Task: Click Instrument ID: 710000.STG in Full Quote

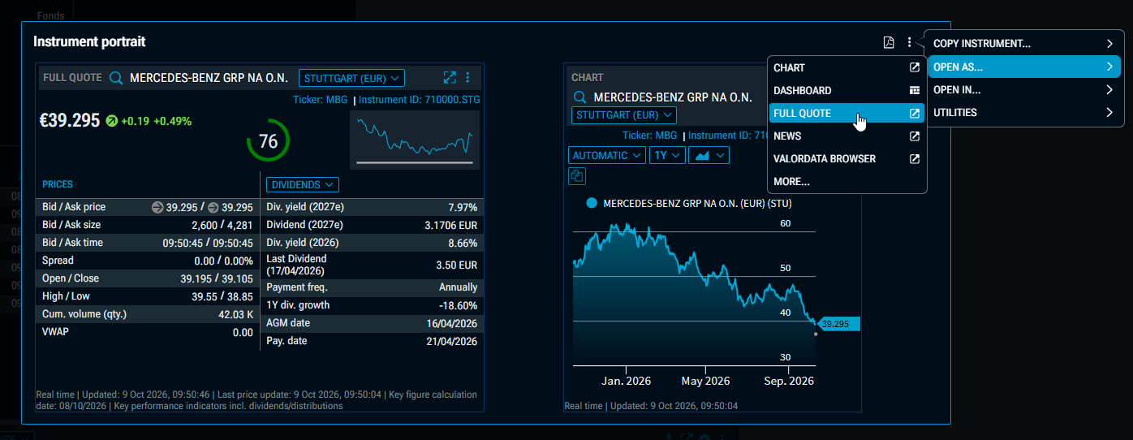Action: 420,100
